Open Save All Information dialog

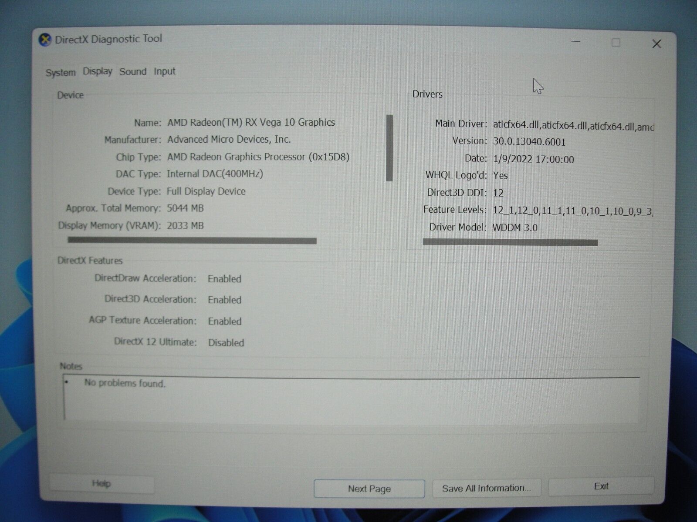(x=486, y=487)
